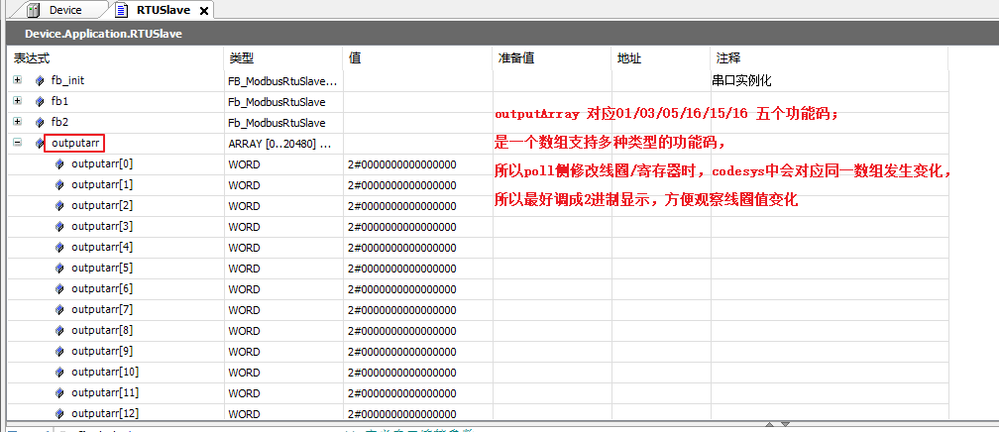The height and width of the screenshot is (432, 999).
Task: Click the outputarr[12] variable icon
Action: (59, 413)
